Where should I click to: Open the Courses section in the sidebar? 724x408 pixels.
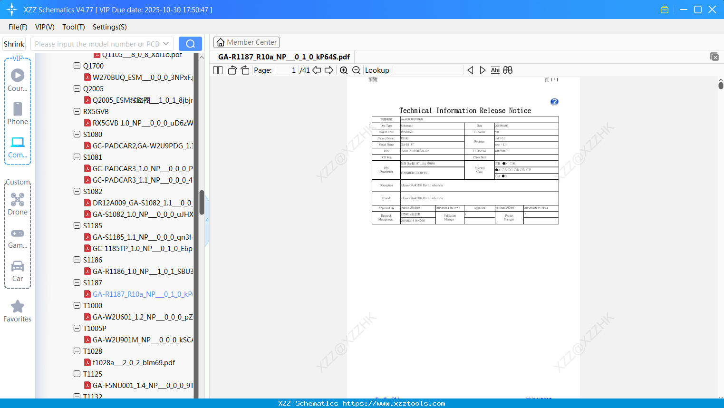(18, 80)
